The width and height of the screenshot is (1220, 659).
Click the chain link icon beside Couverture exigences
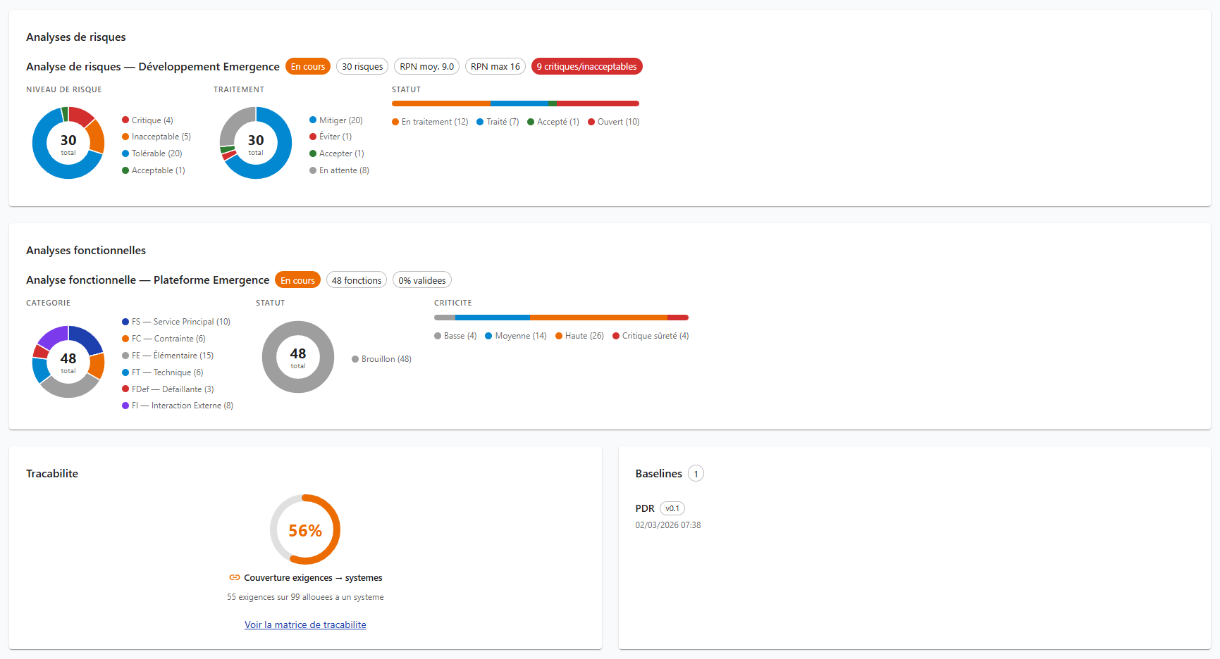tap(235, 577)
